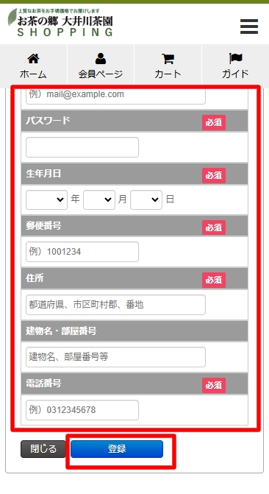Click the shopping cart icon
The image size is (269, 494).
(168, 59)
